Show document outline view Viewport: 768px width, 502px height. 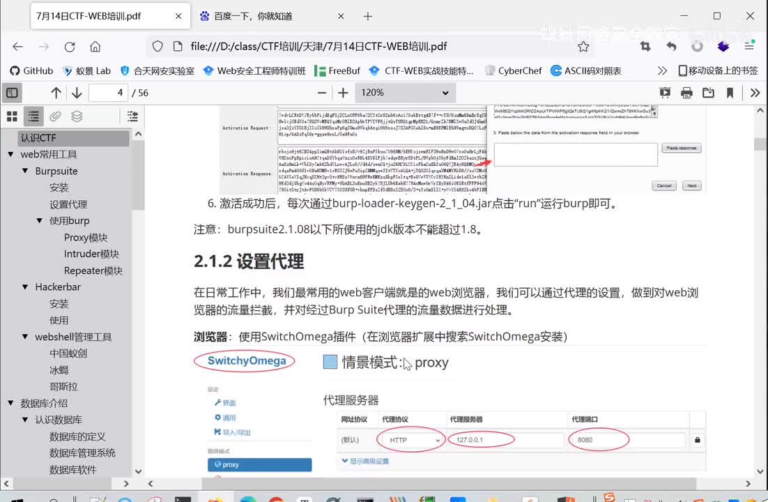click(x=33, y=116)
